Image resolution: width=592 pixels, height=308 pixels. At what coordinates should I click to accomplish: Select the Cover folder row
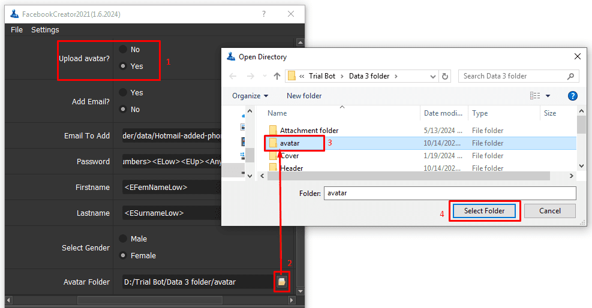click(x=420, y=156)
